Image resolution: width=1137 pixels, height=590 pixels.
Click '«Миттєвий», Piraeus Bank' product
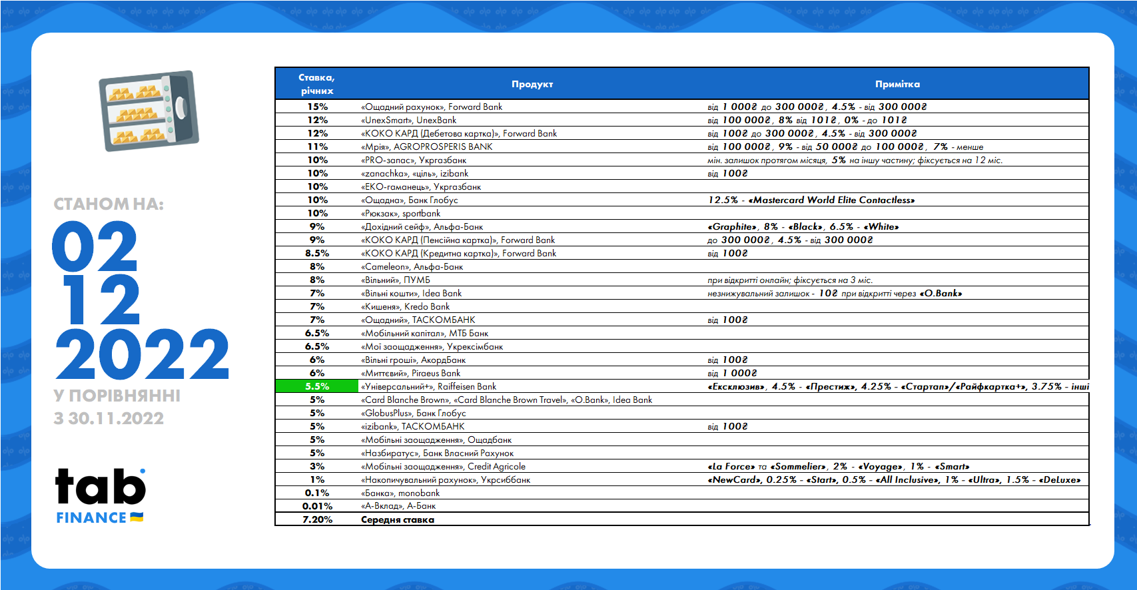tap(410, 373)
